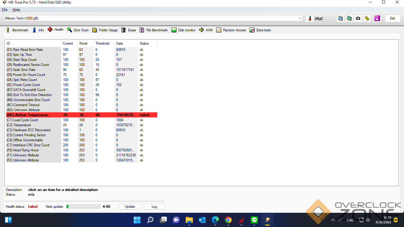The width and height of the screenshot is (404, 227).
Task: Click the HD Tune taskbar icon
Action: (x=267, y=220)
